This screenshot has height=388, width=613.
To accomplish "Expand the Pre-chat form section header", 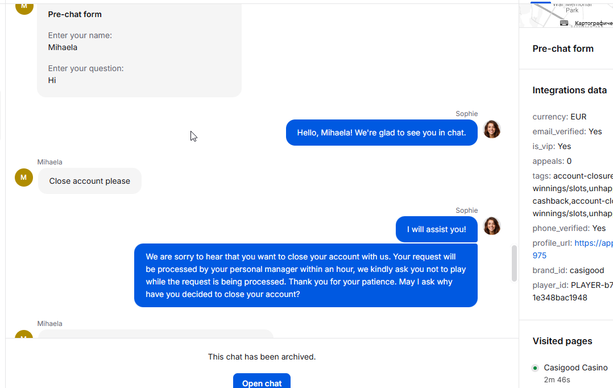I will coord(563,49).
